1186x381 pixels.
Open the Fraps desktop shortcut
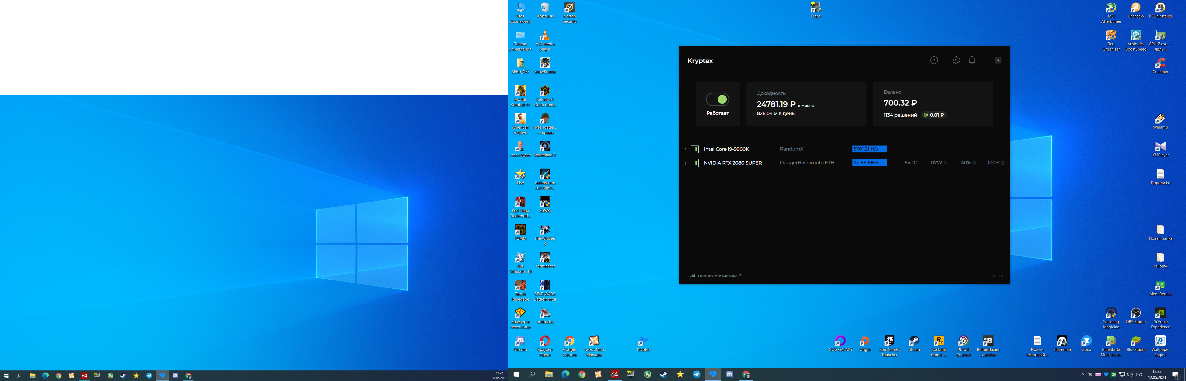[x=815, y=10]
